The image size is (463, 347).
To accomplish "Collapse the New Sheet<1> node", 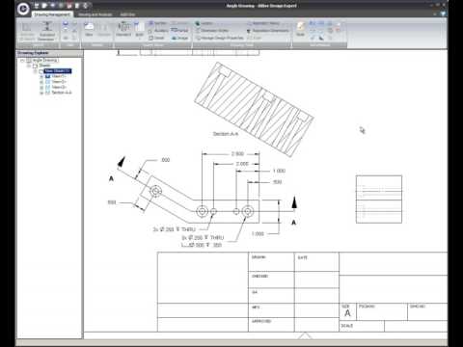I will click(x=35, y=71).
